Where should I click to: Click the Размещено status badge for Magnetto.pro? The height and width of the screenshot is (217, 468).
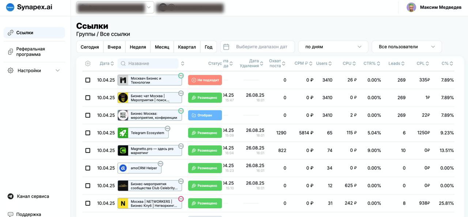coord(205,150)
